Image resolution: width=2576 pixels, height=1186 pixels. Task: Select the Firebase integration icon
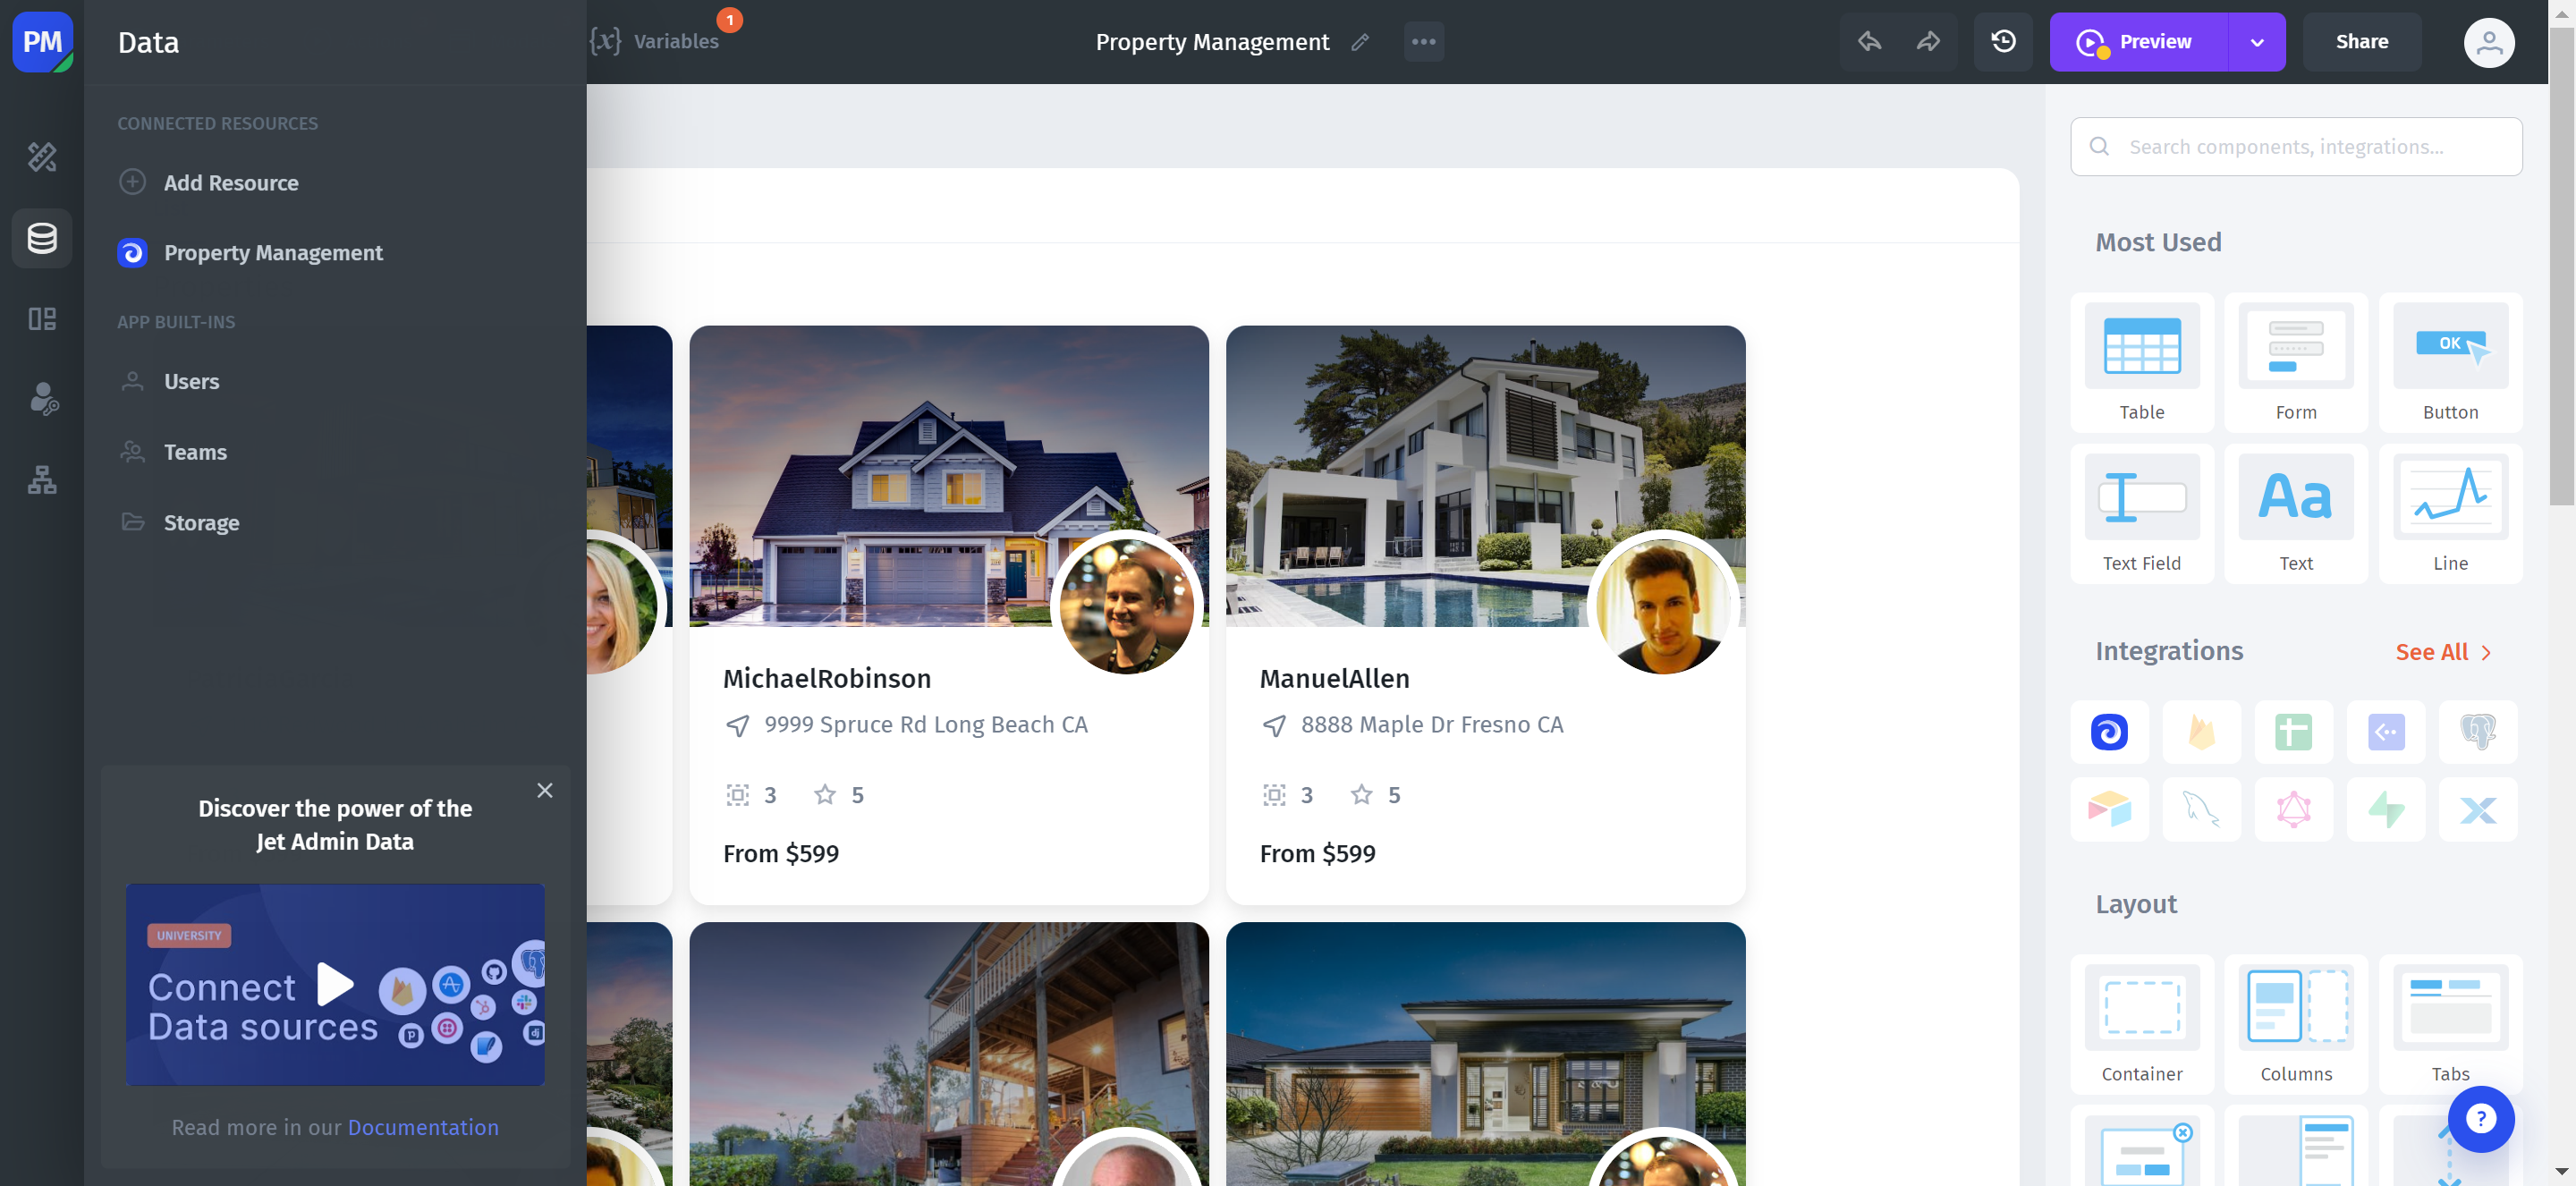point(2201,732)
